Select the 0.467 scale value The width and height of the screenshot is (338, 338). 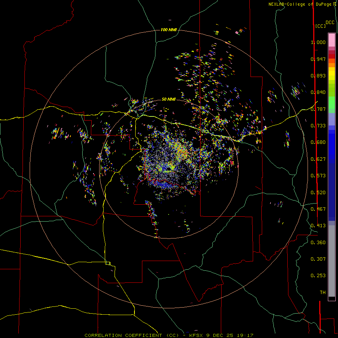318,209
